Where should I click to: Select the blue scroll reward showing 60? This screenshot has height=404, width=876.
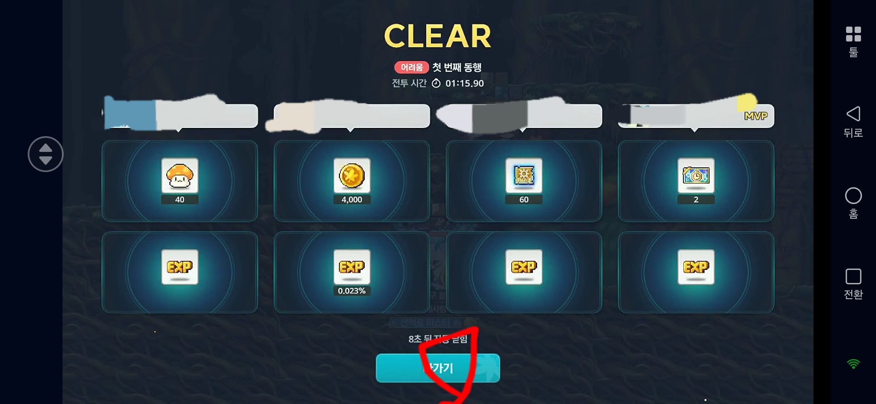[x=524, y=175]
